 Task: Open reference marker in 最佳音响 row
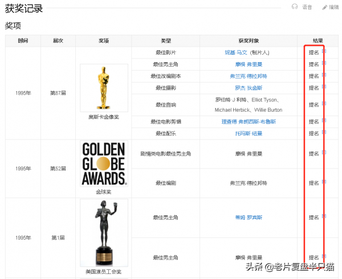coord(324,103)
